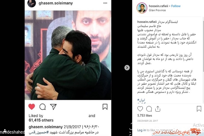Open Gilan Province location link
This screenshot has width=204, height=136.
coord(157,10)
